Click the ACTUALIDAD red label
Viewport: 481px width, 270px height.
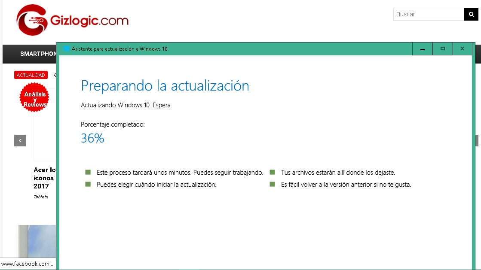point(31,75)
